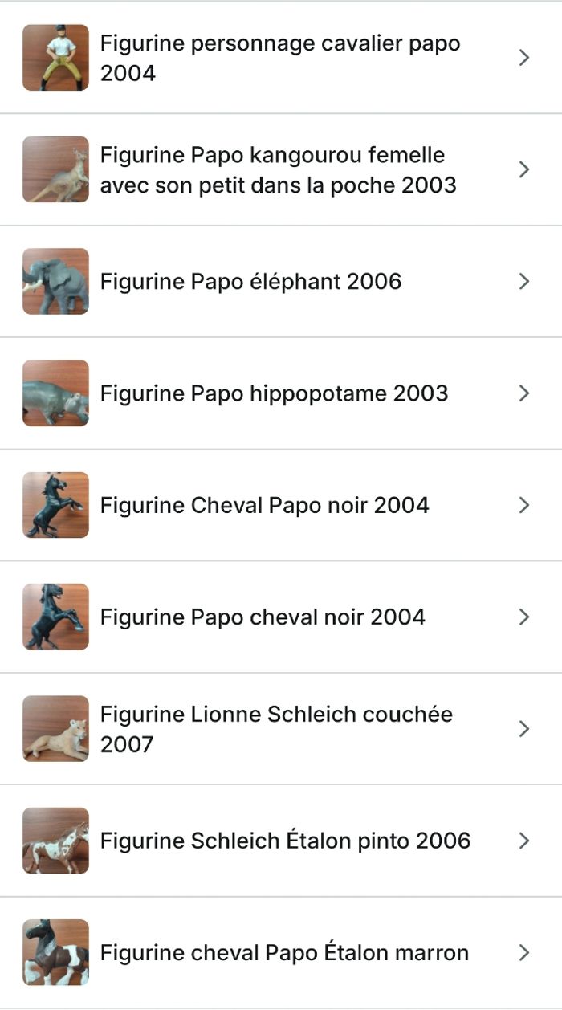This screenshot has height=1010, width=562.
Task: Tap the arrow next to hippopotame 2003
Action: click(524, 393)
